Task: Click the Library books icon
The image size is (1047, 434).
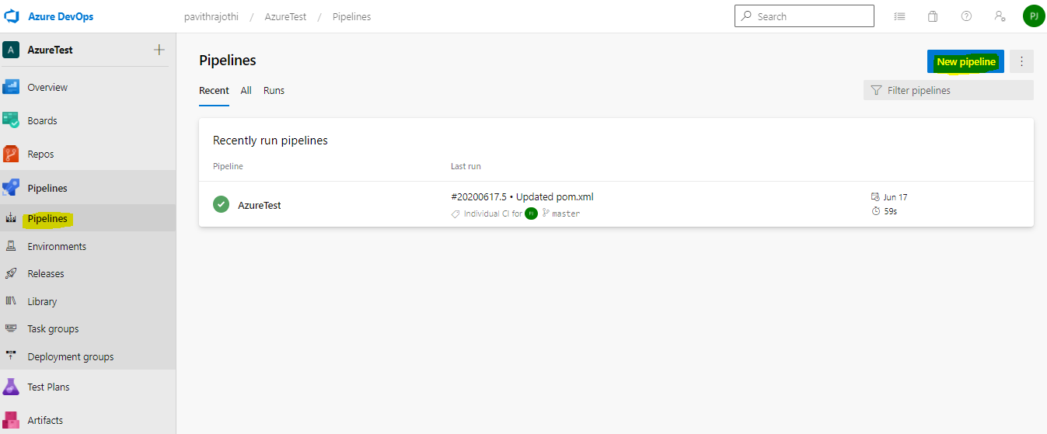Action: (11, 301)
